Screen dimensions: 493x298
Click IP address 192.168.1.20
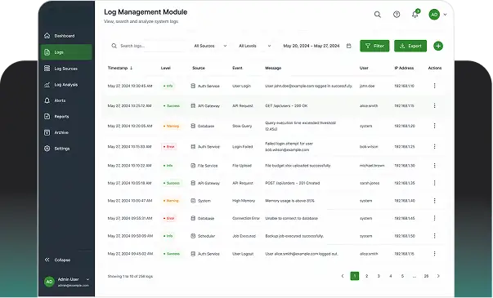coord(405,126)
